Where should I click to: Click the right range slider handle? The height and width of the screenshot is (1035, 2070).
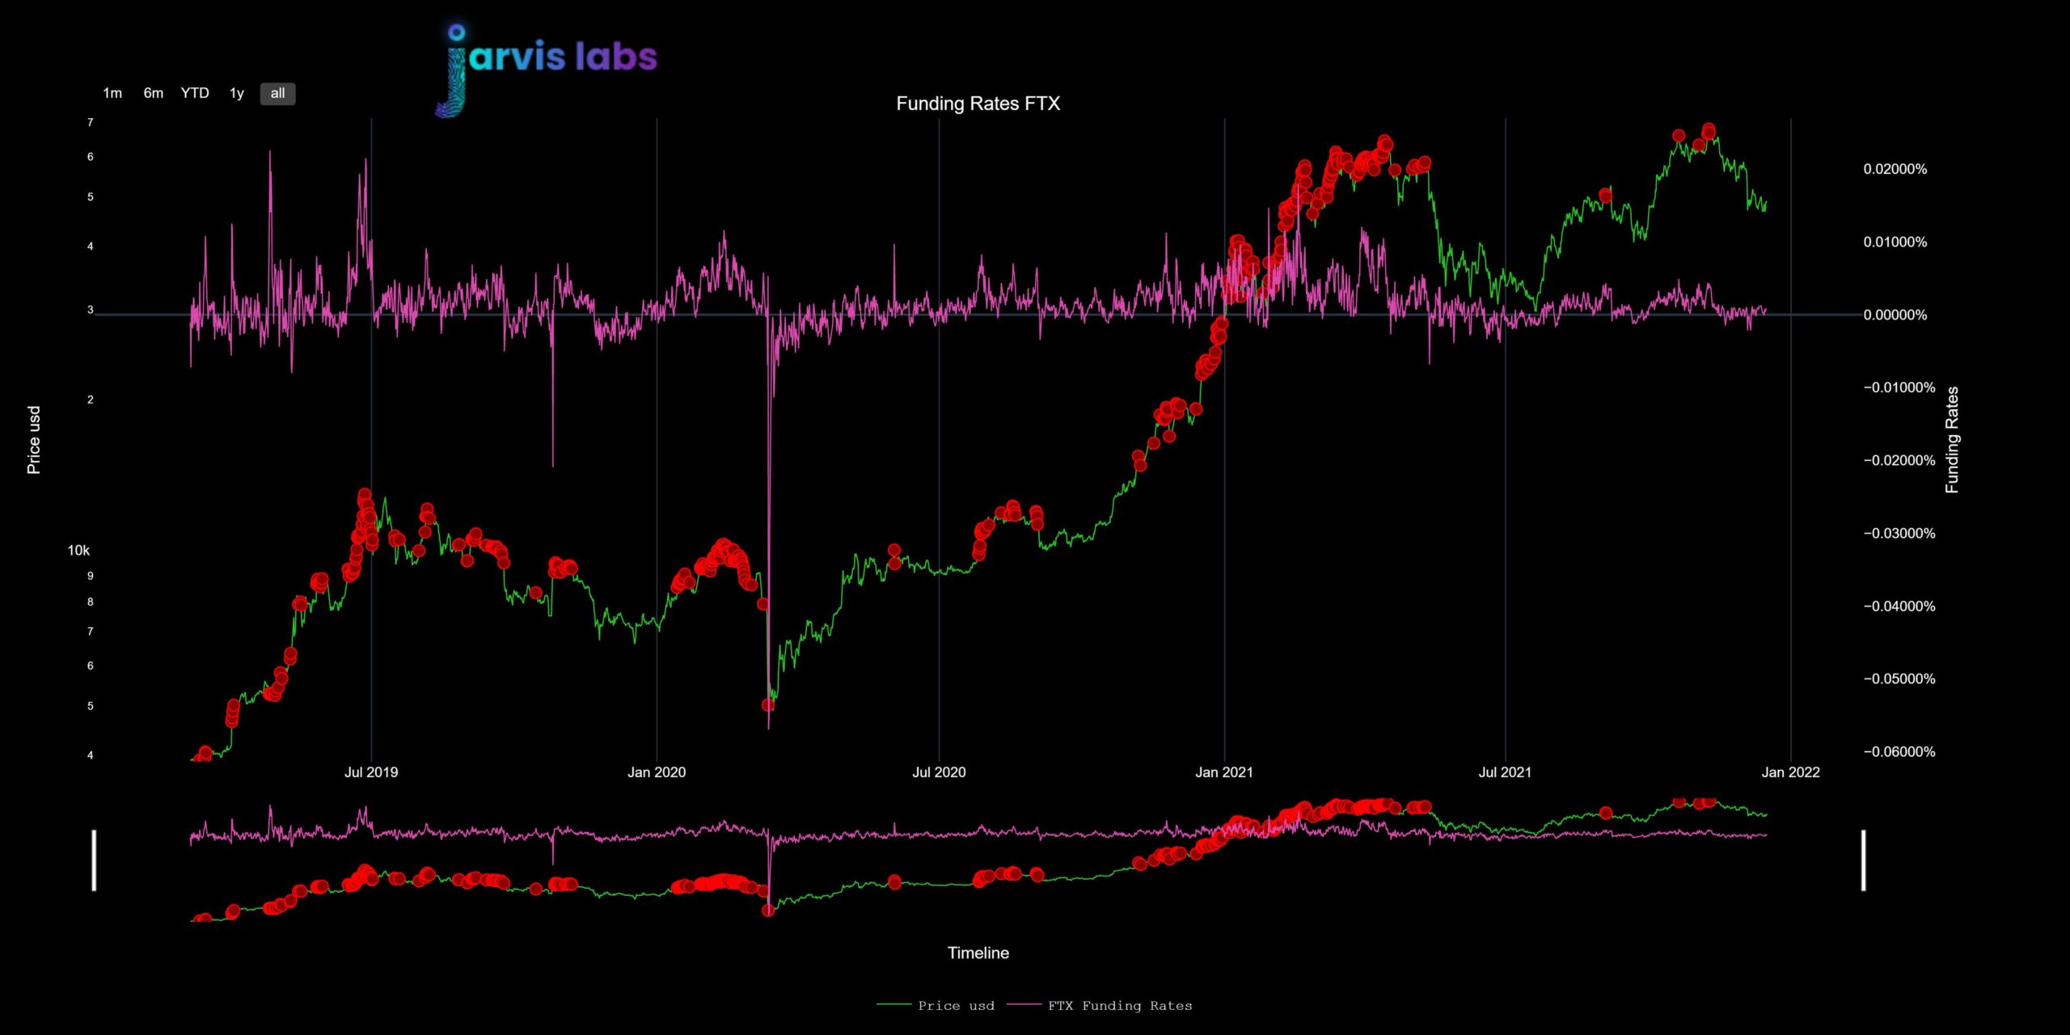tap(1864, 860)
